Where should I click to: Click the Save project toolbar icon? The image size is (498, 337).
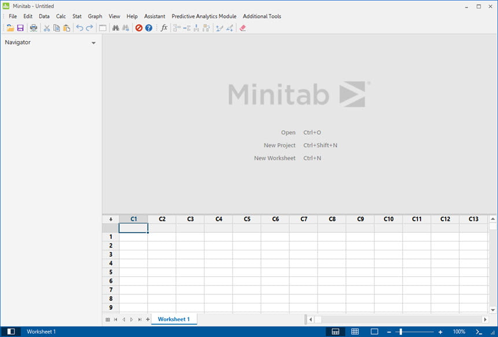click(20, 28)
